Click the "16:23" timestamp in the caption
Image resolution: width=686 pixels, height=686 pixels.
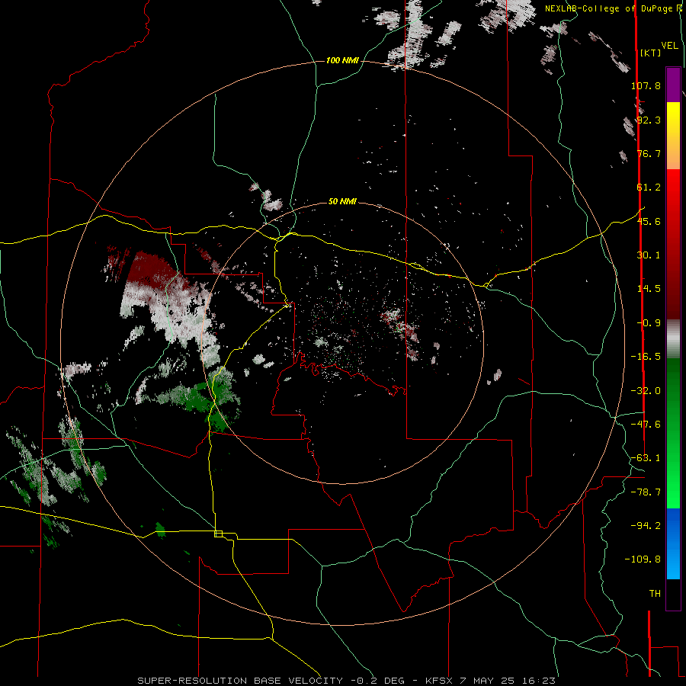pos(540,681)
